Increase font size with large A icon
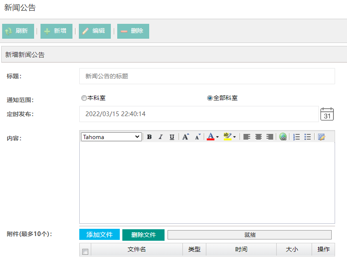 tap(186, 137)
